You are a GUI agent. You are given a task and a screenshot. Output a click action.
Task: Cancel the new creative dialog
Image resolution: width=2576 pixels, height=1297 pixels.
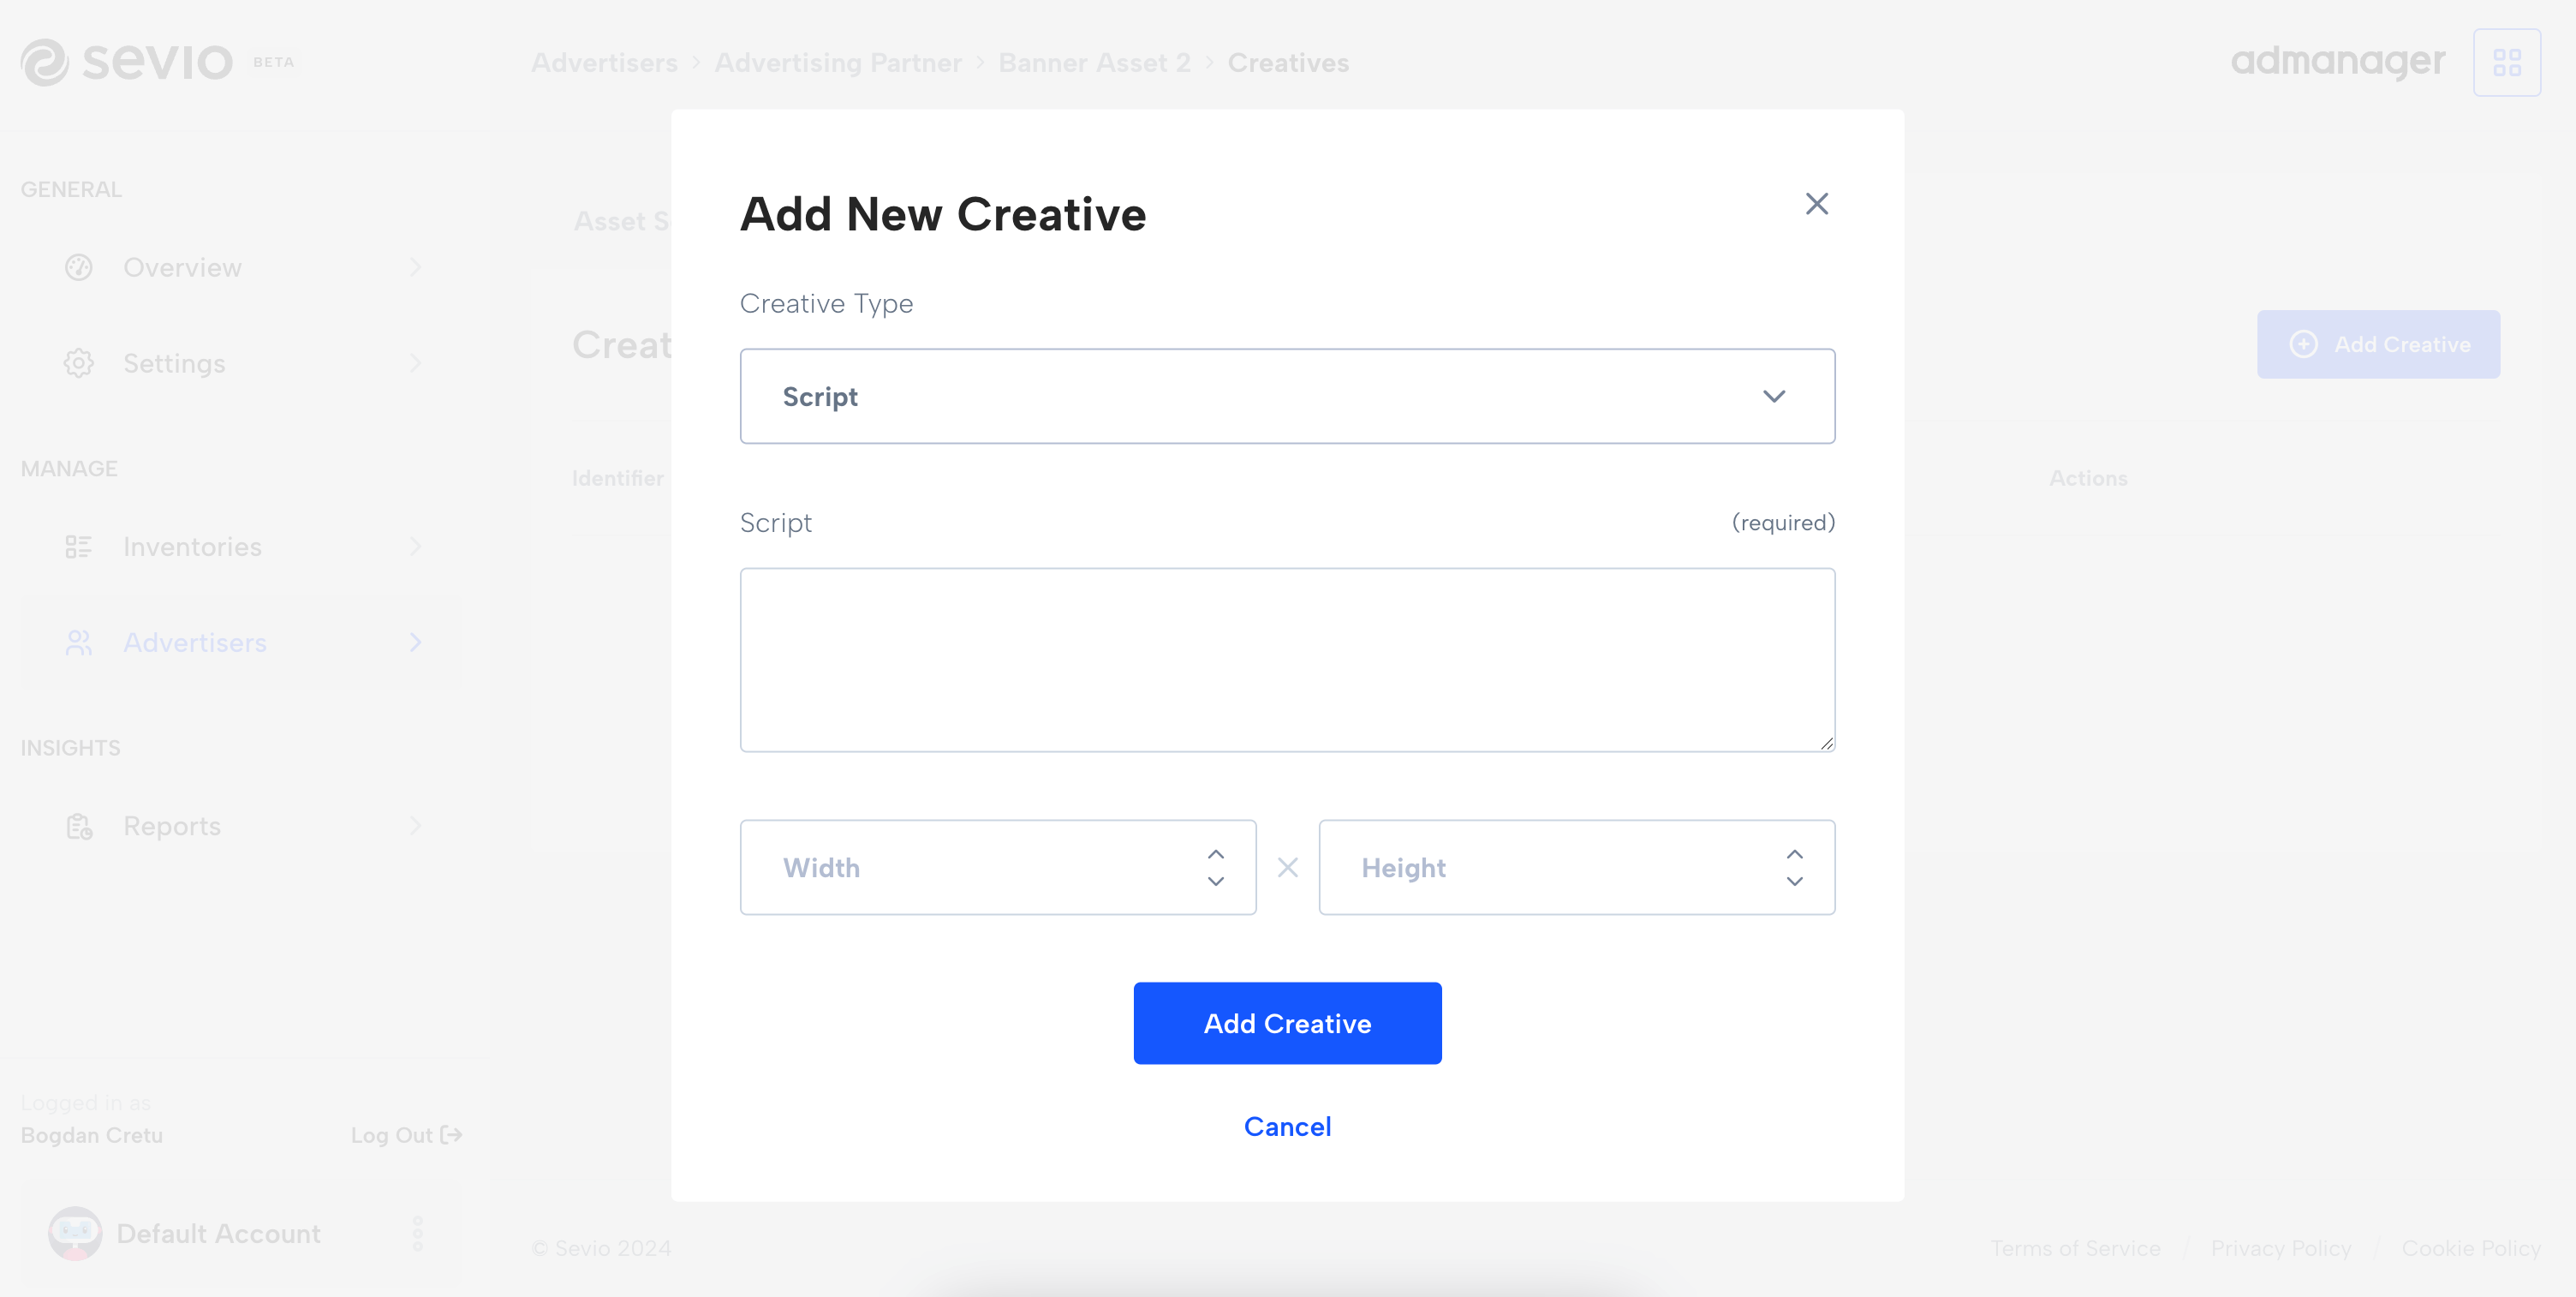[1287, 1126]
